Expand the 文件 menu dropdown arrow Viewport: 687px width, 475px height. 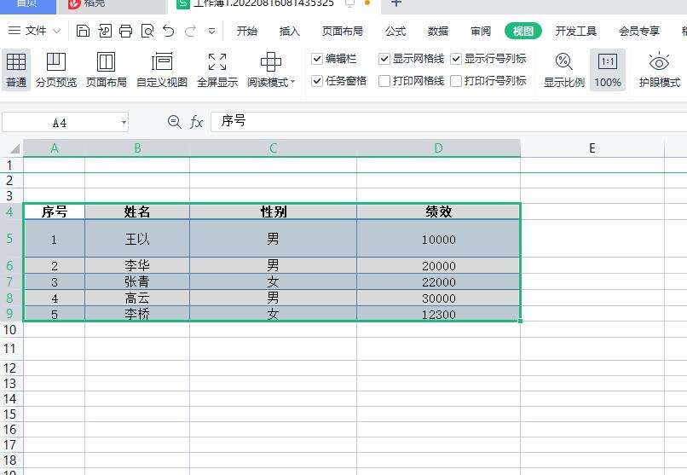click(x=57, y=31)
